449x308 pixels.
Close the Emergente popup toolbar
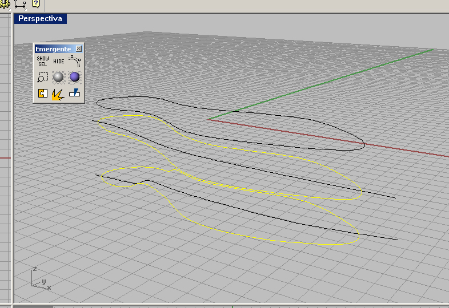point(78,48)
